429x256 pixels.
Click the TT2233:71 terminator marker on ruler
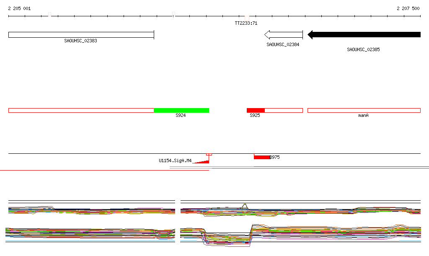tap(247, 18)
